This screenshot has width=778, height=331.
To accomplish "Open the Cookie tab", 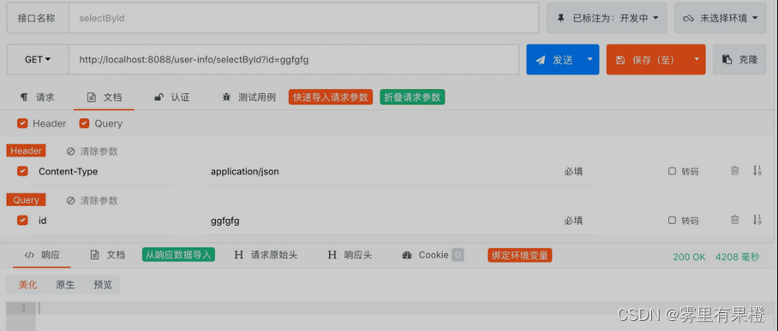I will click(434, 255).
